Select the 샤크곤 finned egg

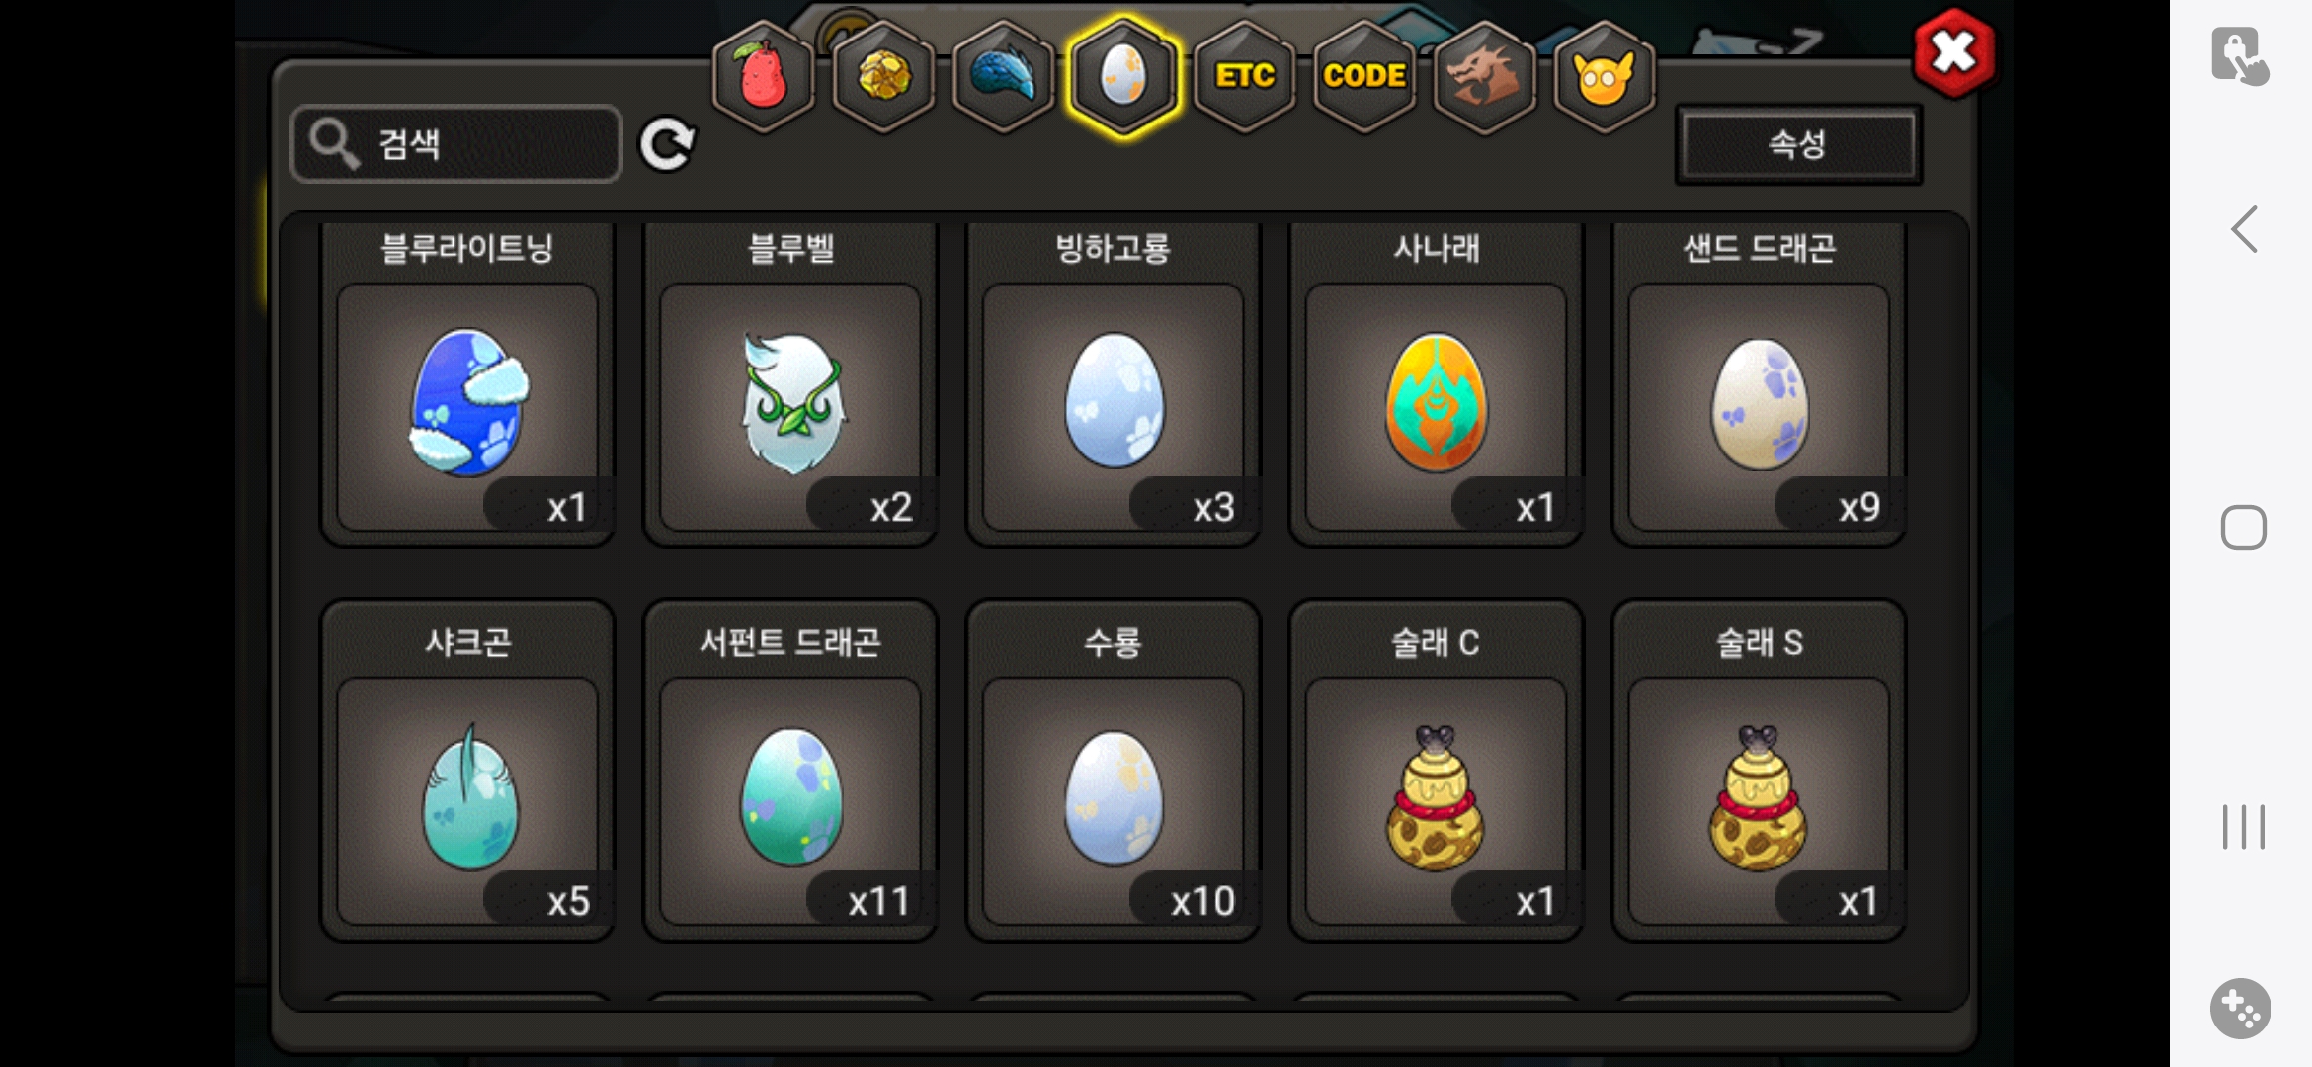click(468, 771)
